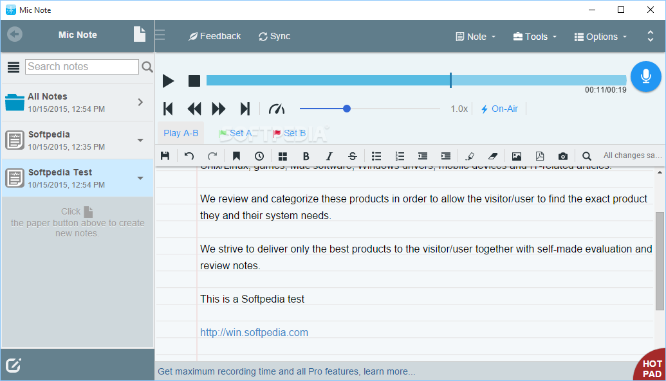Click the audio position marker on timeline
This screenshot has width=666, height=381.
click(x=450, y=80)
